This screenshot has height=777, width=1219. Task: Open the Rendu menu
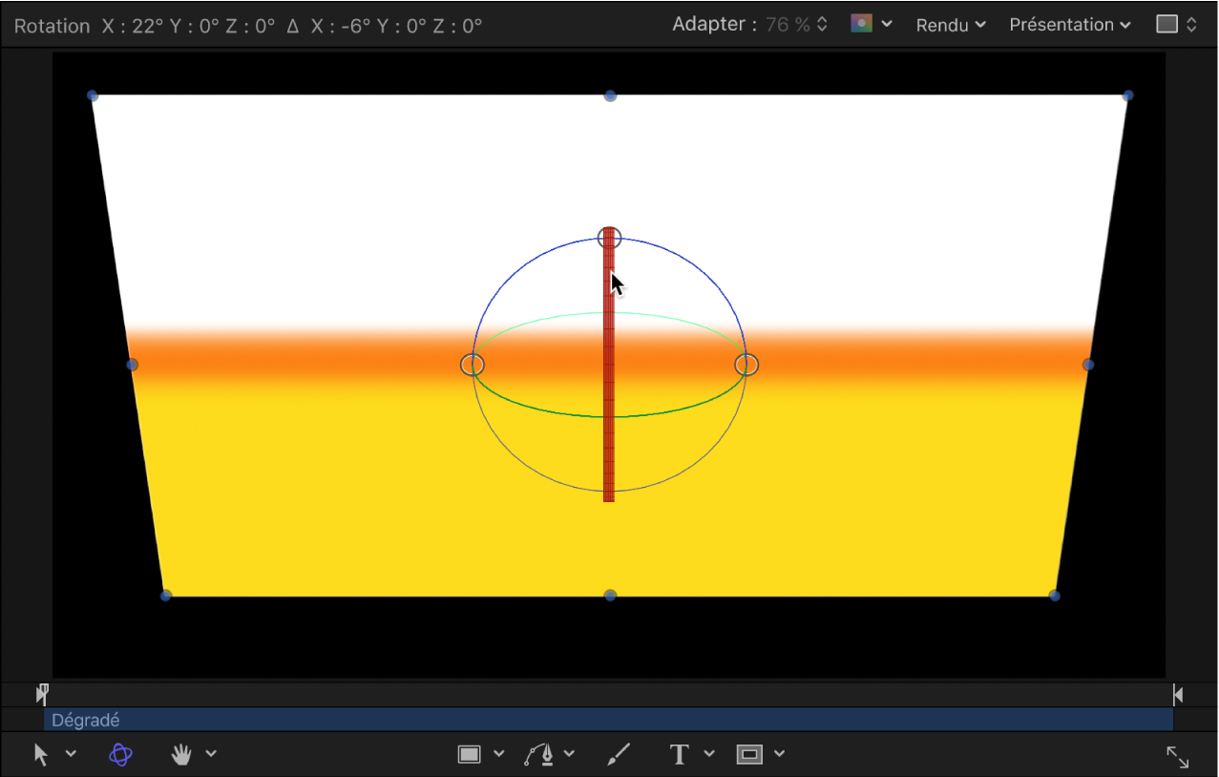point(950,25)
